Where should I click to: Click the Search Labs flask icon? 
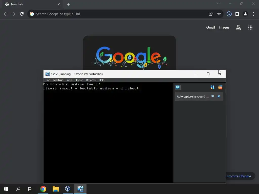[238, 27]
